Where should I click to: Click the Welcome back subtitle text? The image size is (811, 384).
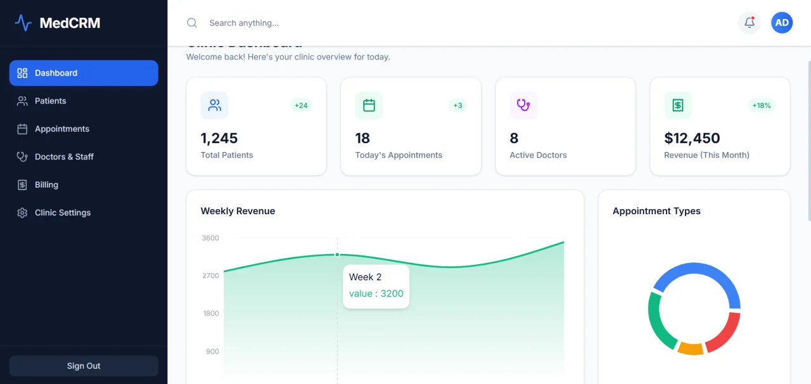coord(288,57)
